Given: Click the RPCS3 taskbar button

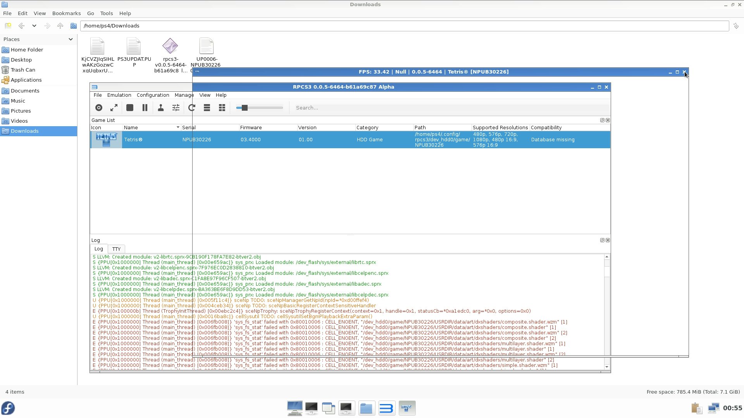Looking at the screenshot, I should (x=387, y=408).
